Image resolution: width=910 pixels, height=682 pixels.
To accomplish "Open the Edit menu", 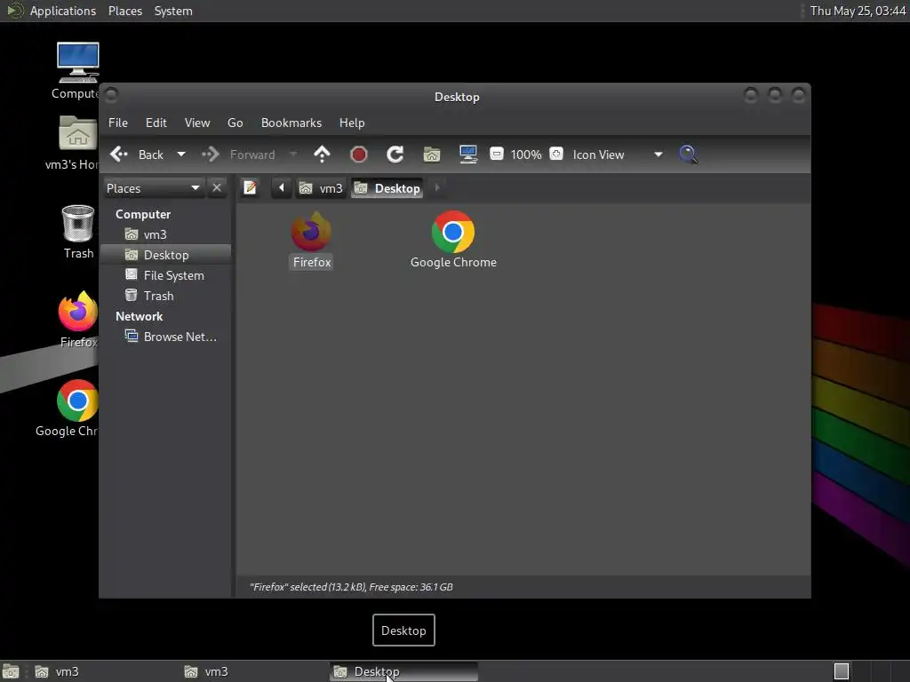I will [x=156, y=123].
